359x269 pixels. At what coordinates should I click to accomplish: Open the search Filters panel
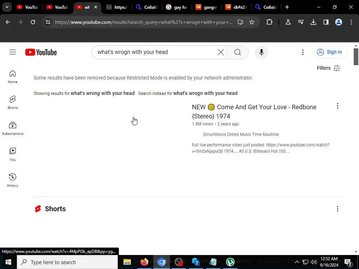click(328, 68)
